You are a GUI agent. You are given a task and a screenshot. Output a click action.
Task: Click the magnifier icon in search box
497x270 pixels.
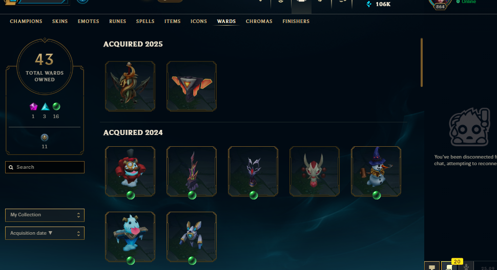(11, 167)
